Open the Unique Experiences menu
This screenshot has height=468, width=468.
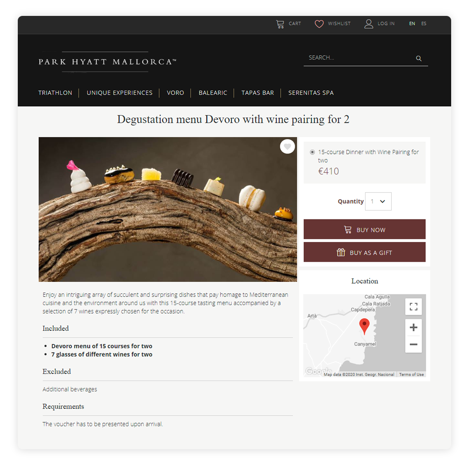[119, 93]
